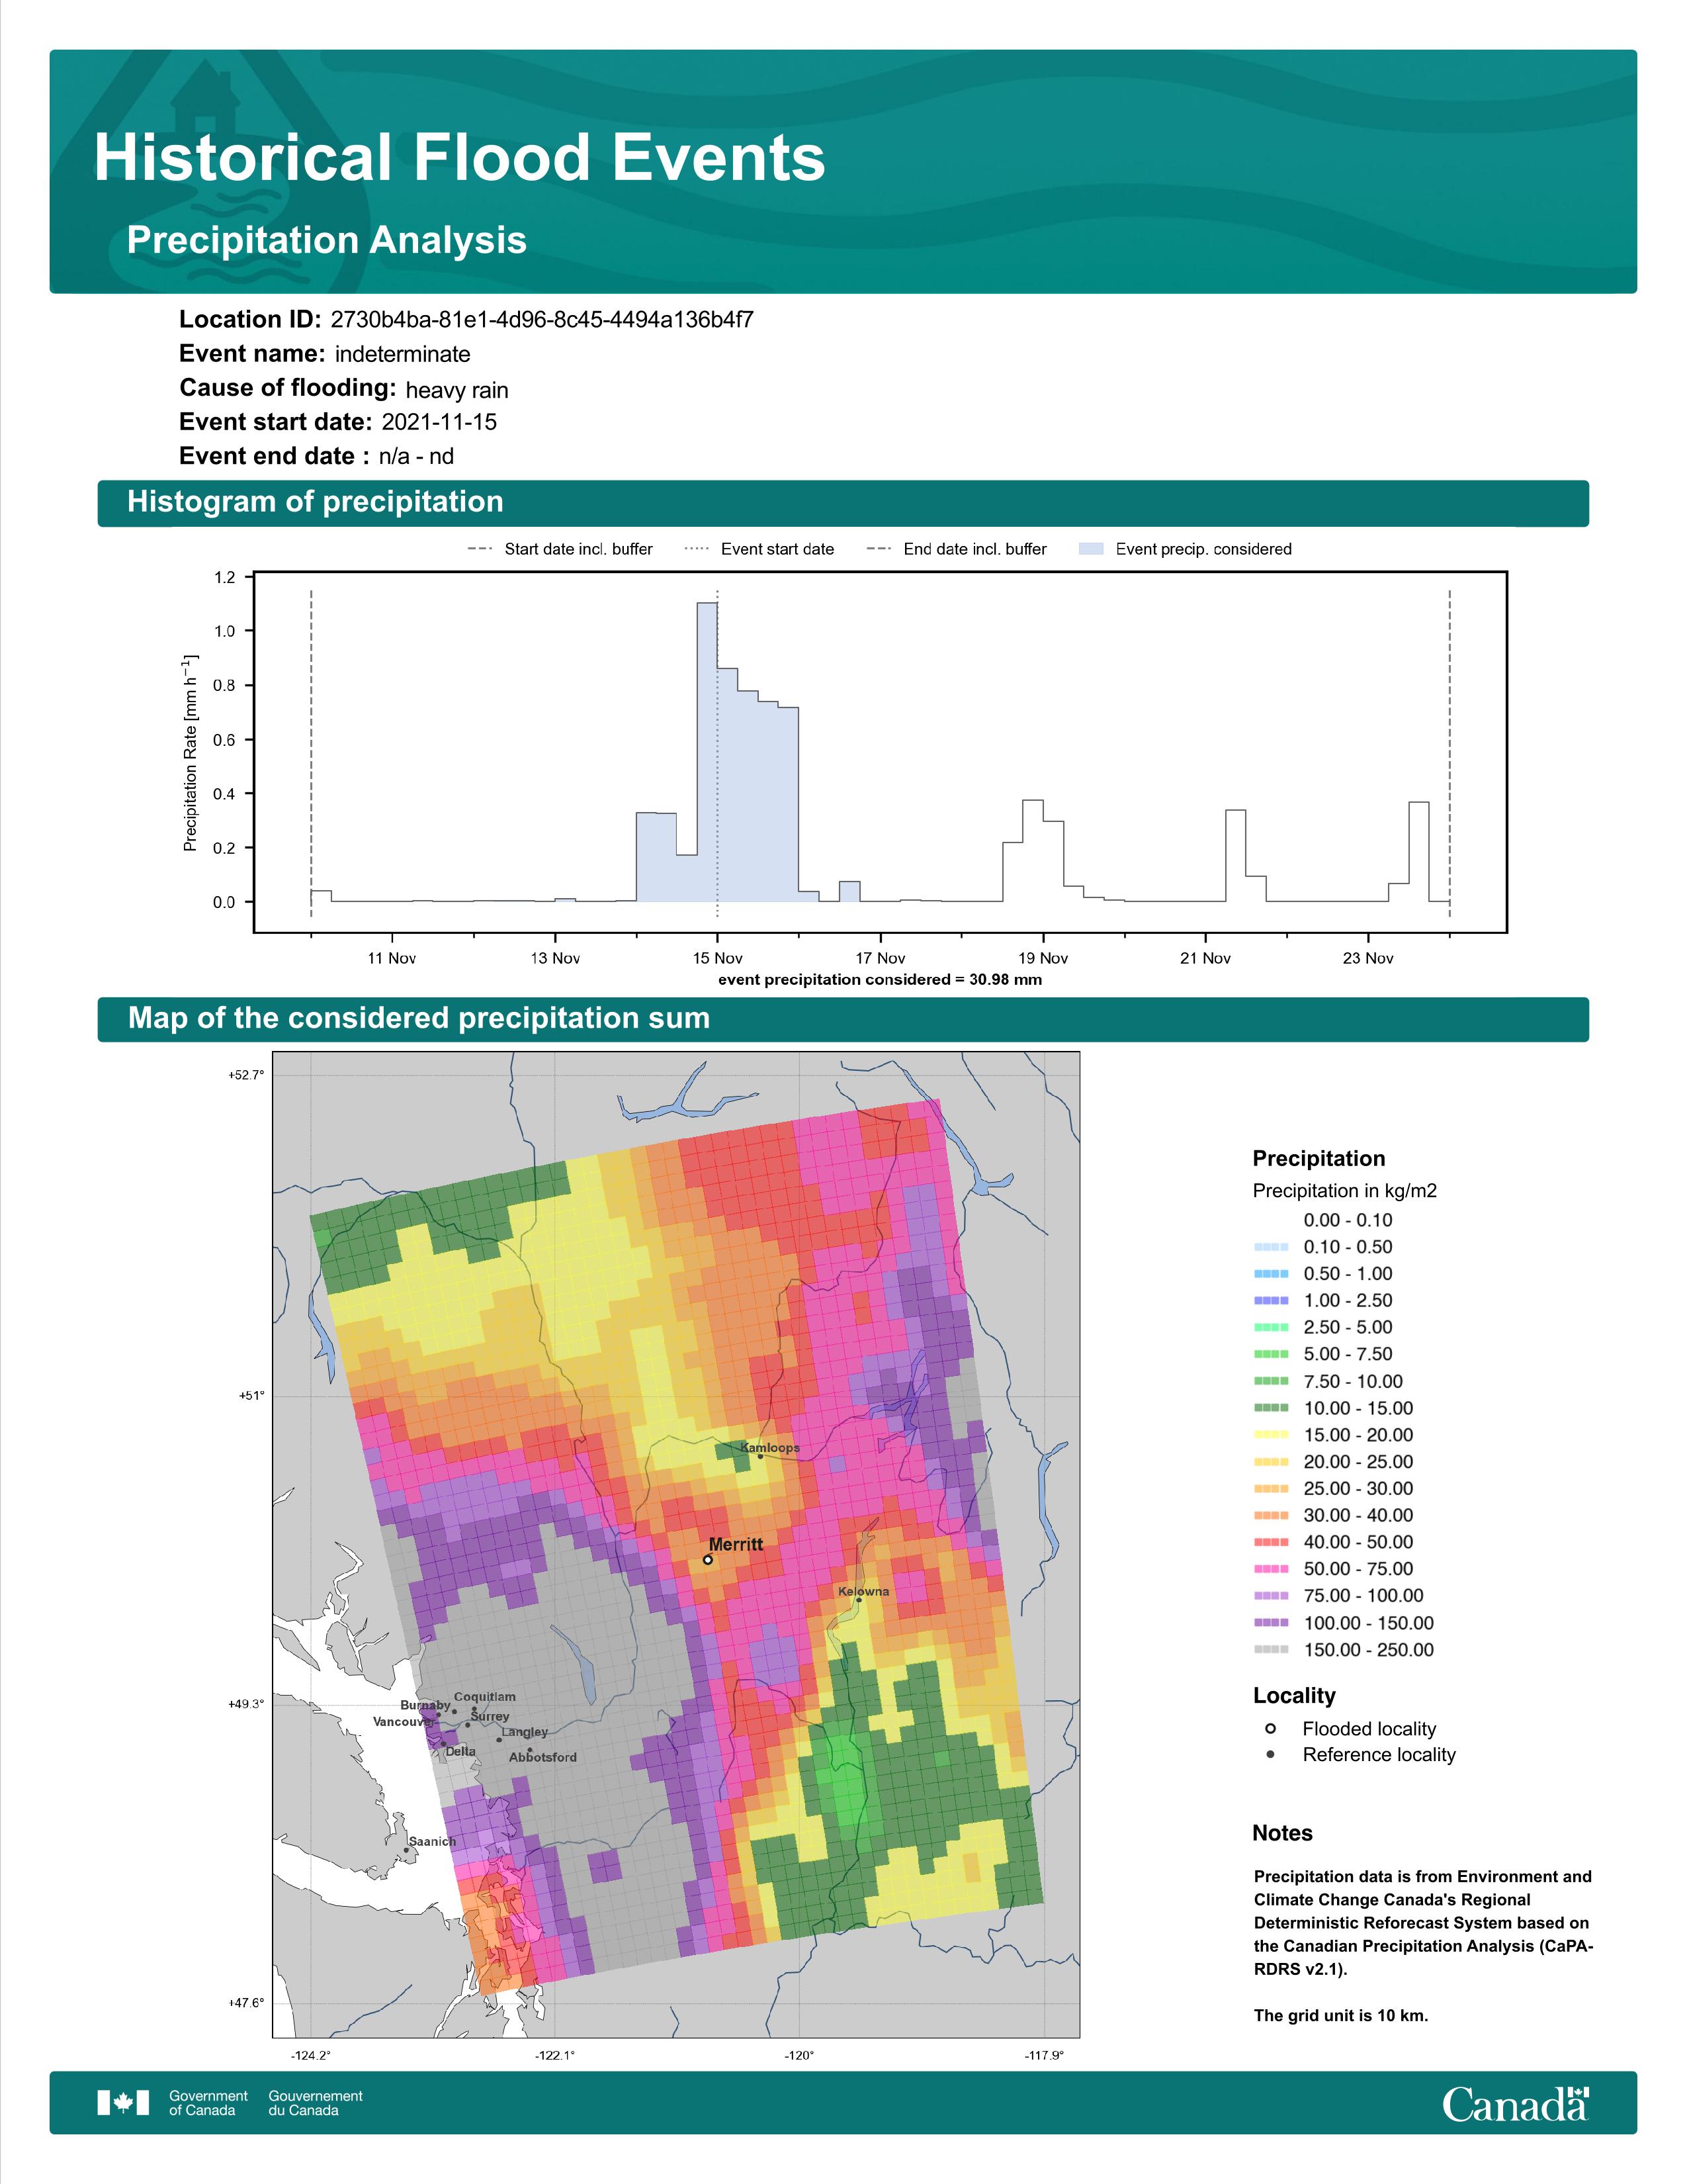
Task: Click the Notes heading
Action: coord(1282,1833)
